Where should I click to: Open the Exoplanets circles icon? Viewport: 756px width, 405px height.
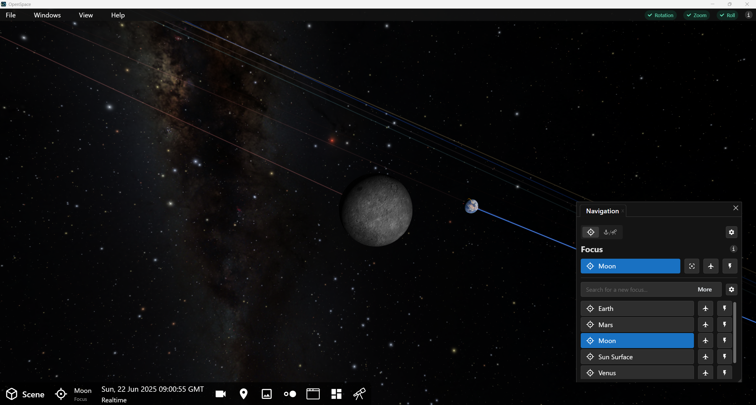pos(290,394)
